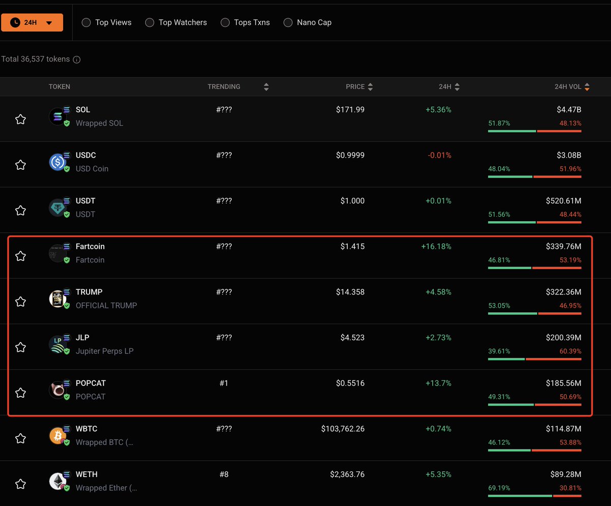
Task: Star the USDT token row
Action: click(x=20, y=211)
